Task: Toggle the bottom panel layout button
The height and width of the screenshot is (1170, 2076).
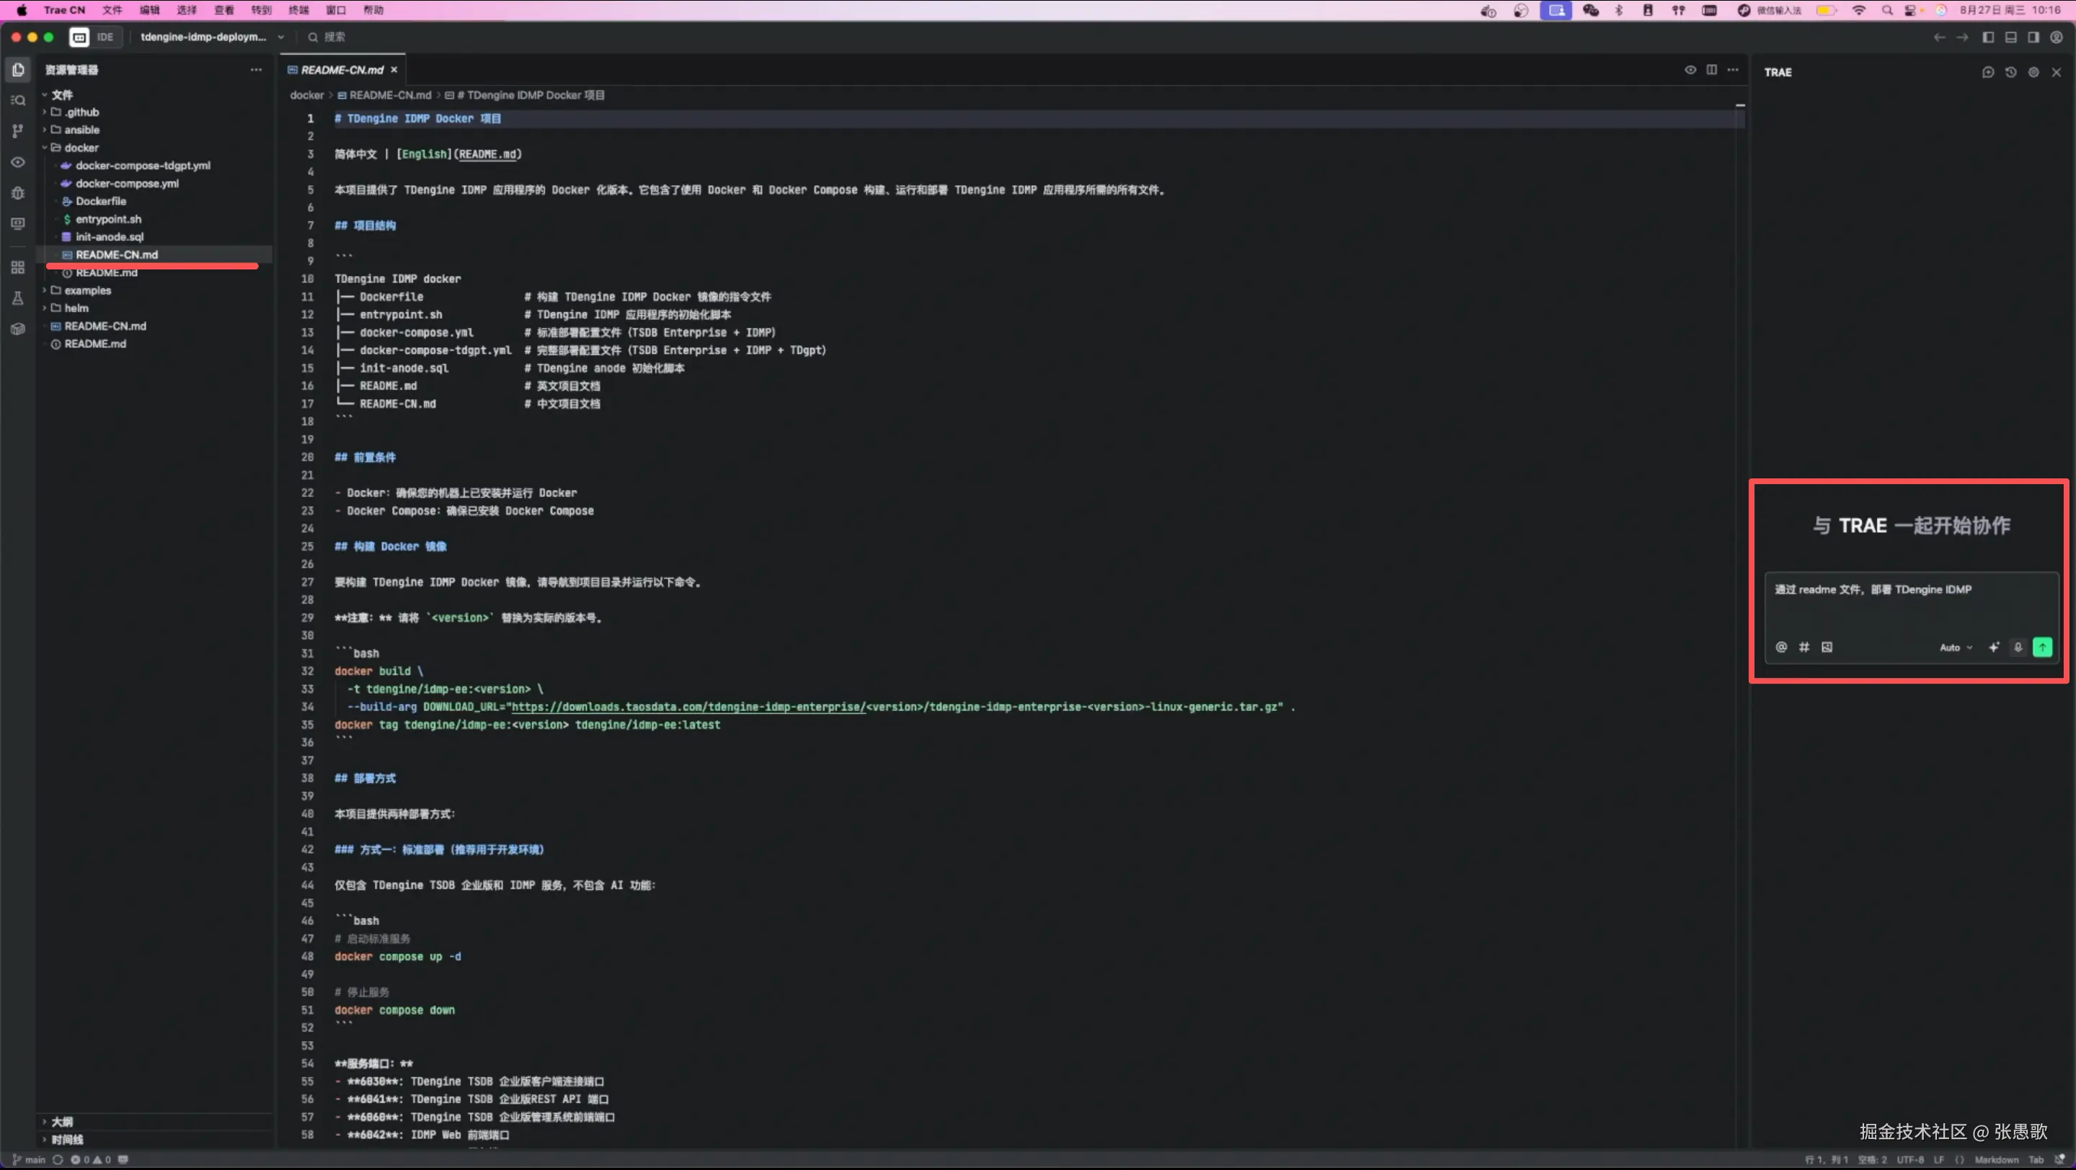Action: (2010, 37)
